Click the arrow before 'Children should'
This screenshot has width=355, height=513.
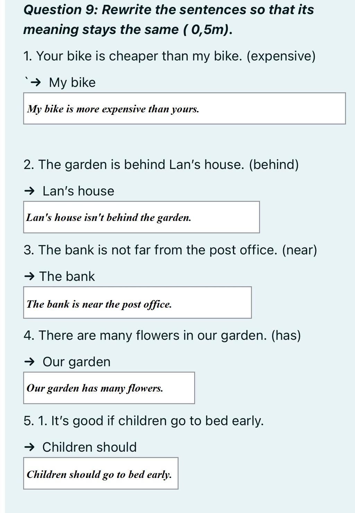click(30, 447)
